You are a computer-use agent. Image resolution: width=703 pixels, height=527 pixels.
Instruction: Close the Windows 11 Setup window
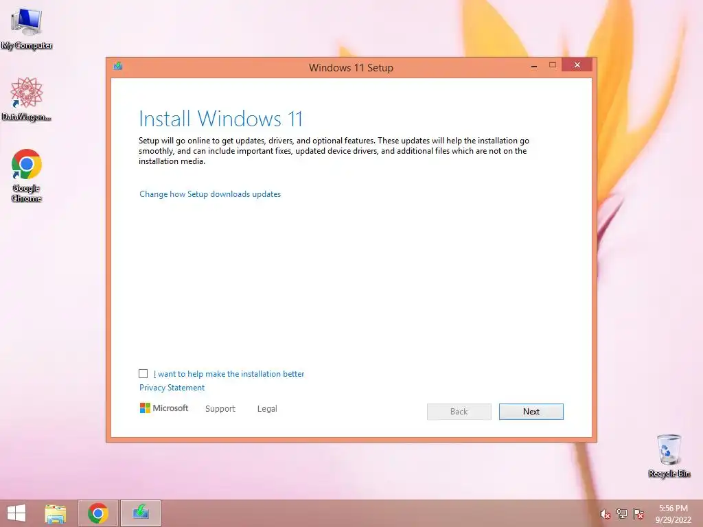pyautogui.click(x=577, y=65)
